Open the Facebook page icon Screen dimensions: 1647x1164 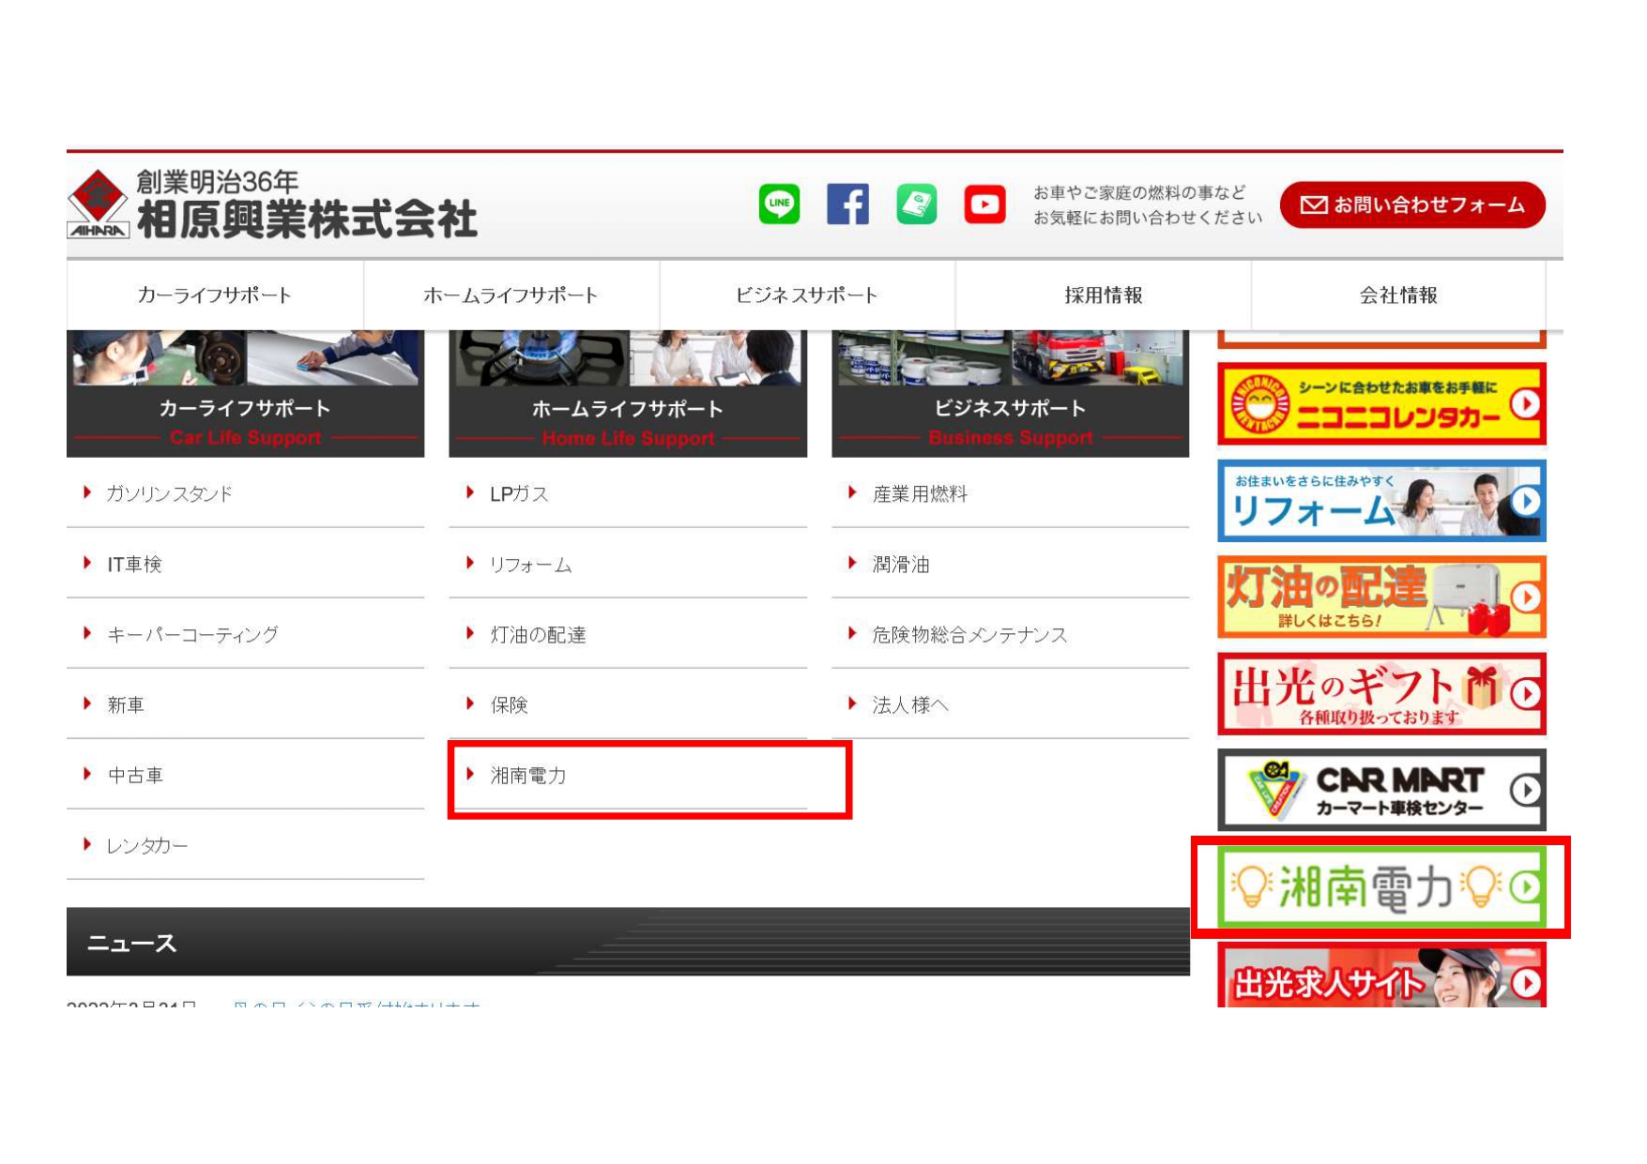pyautogui.click(x=847, y=204)
